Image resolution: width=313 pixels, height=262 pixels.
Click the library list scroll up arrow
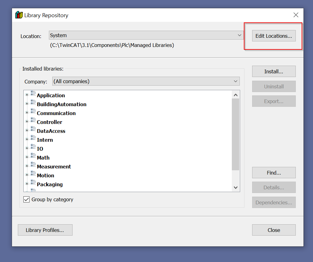tap(236, 95)
